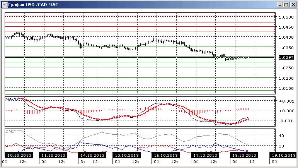Select the 14.10.2013 date marker
The height and width of the screenshot is (168, 298).
coord(92,155)
